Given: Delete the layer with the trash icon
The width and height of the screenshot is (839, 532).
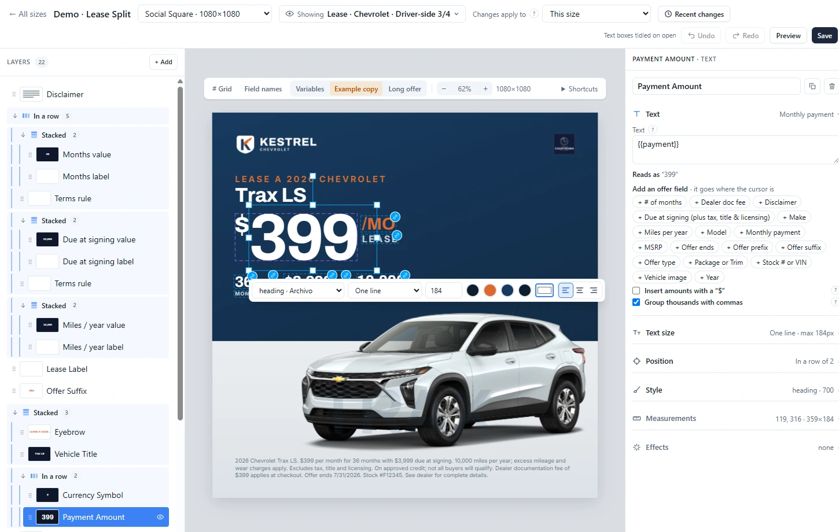Looking at the screenshot, I should click(831, 86).
